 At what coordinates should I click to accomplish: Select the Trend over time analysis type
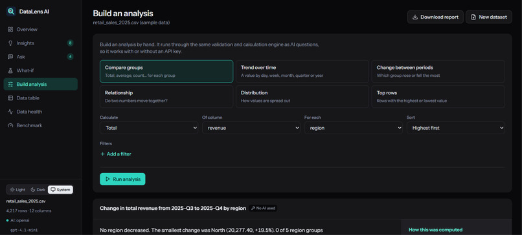[x=302, y=71]
